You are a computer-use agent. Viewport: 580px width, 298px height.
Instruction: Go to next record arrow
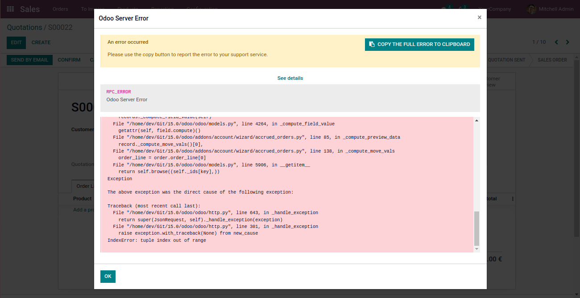[568, 42]
